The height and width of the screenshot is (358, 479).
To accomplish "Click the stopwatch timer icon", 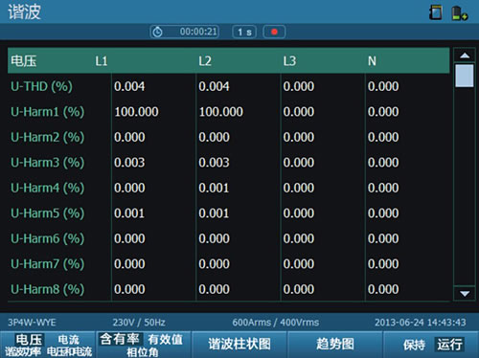I will (x=157, y=32).
